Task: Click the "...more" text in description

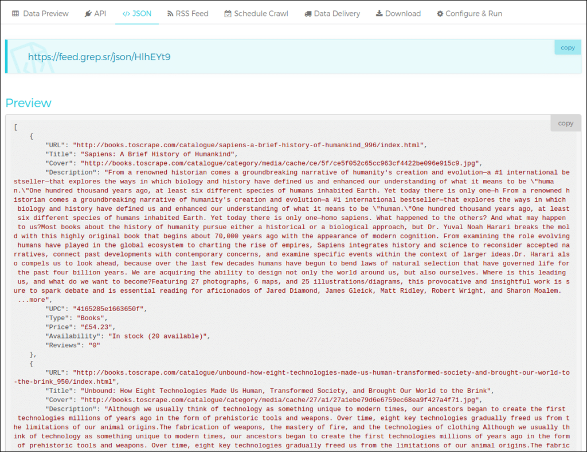Action: click(x=33, y=300)
